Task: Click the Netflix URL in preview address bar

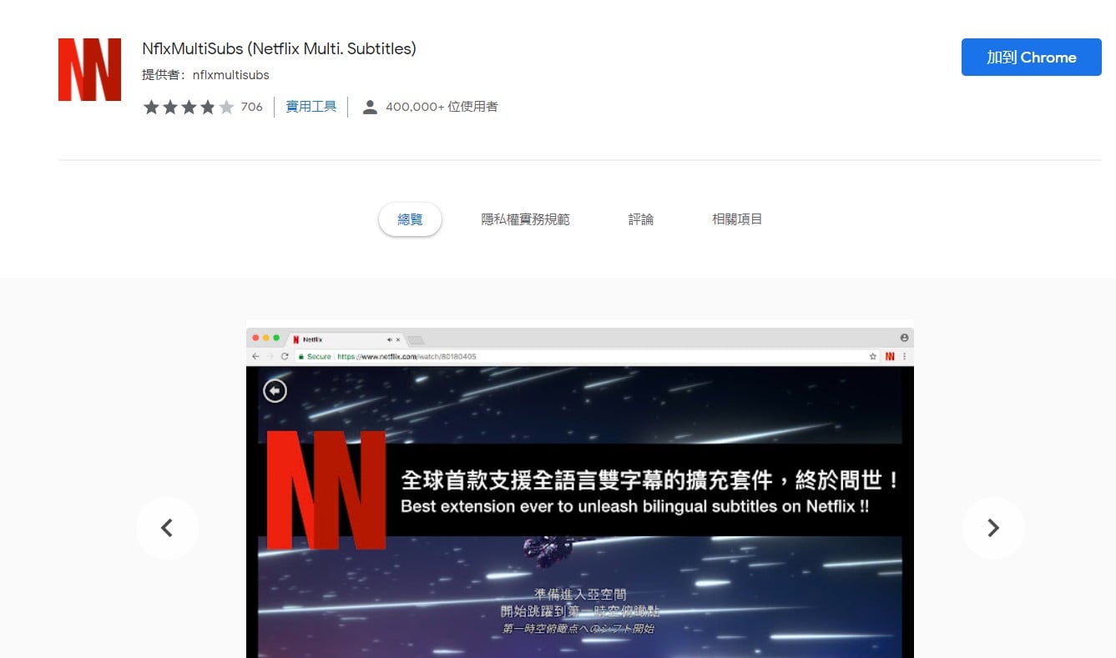Action: tap(407, 356)
